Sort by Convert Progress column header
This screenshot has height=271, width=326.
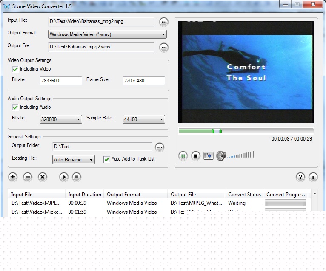[x=286, y=195]
